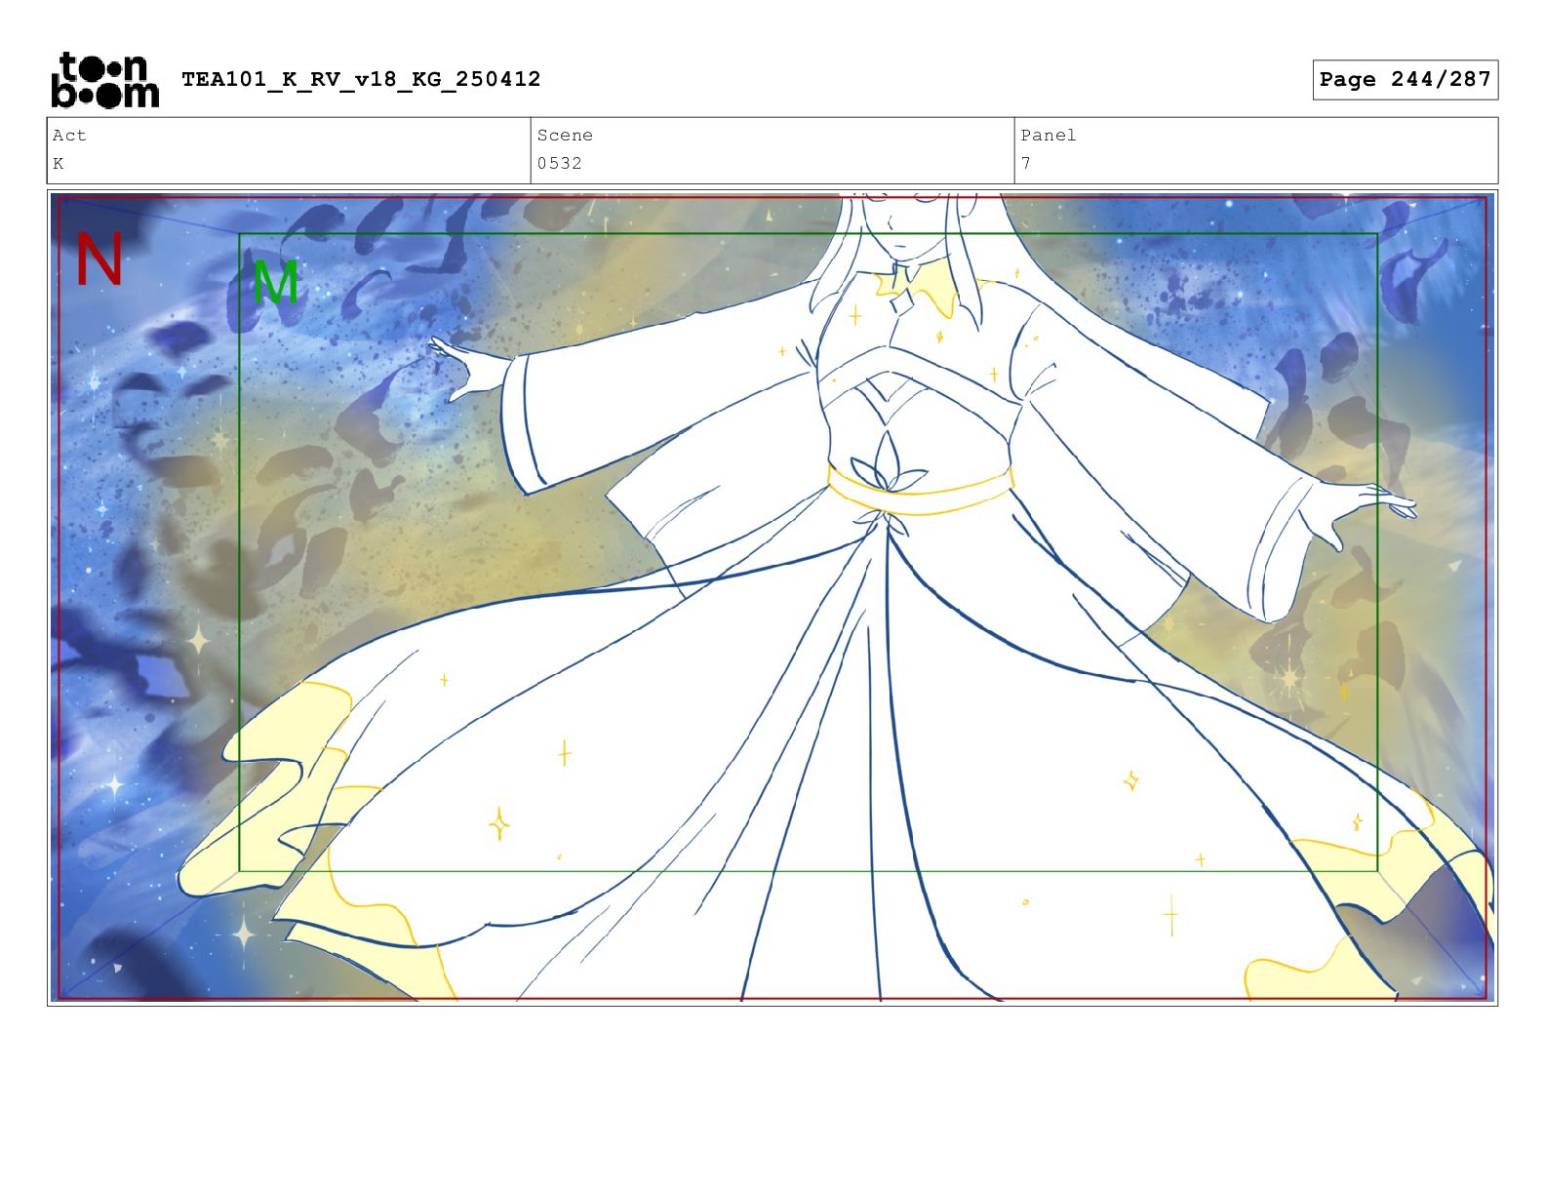Click the storyboard panel thumbnail of the robed figure

click(772, 598)
